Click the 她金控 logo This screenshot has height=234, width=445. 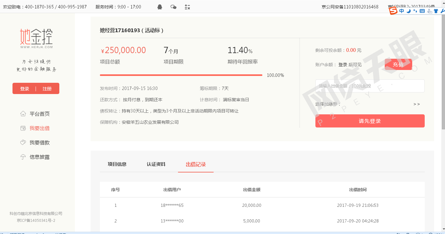pos(36,38)
